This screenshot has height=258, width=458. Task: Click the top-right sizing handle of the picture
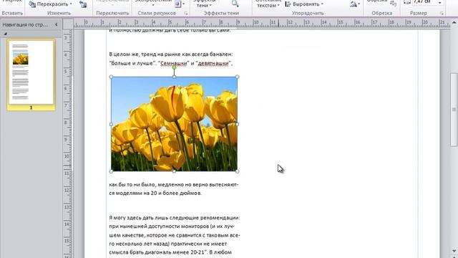(237, 77)
